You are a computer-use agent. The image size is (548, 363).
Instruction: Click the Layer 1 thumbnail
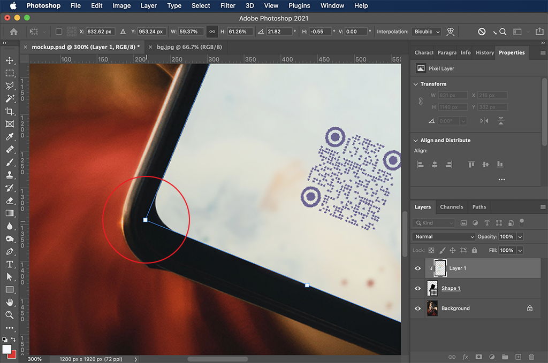(440, 268)
